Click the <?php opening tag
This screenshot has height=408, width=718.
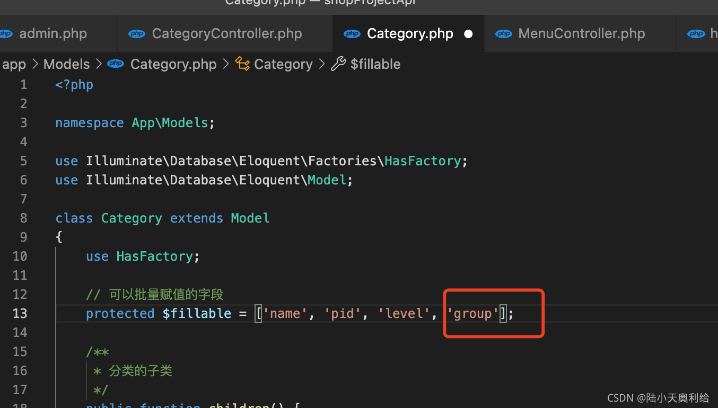(x=74, y=84)
